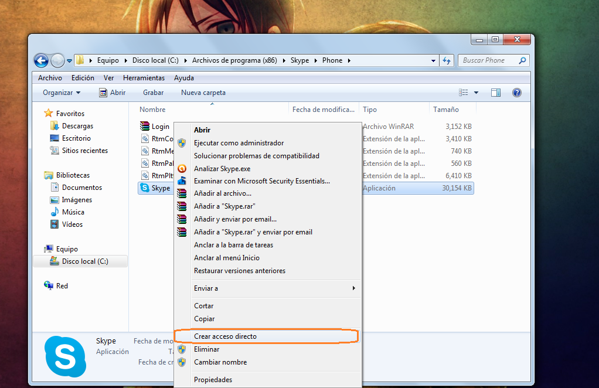Expand the Enviar a submenu
This screenshot has height=388, width=599.
pos(267,288)
